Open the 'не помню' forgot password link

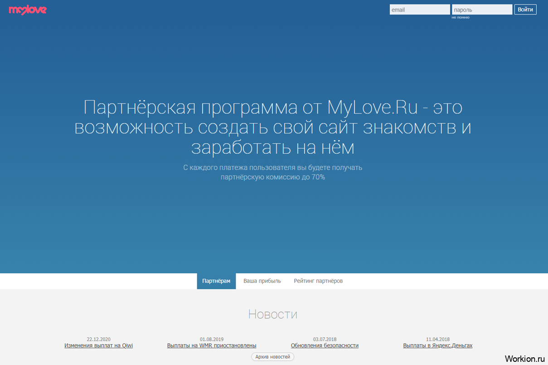pos(461,18)
